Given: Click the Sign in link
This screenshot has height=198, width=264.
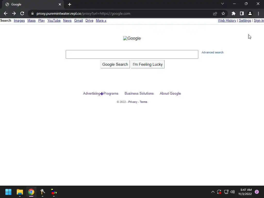Looking at the screenshot, I should (259, 21).
